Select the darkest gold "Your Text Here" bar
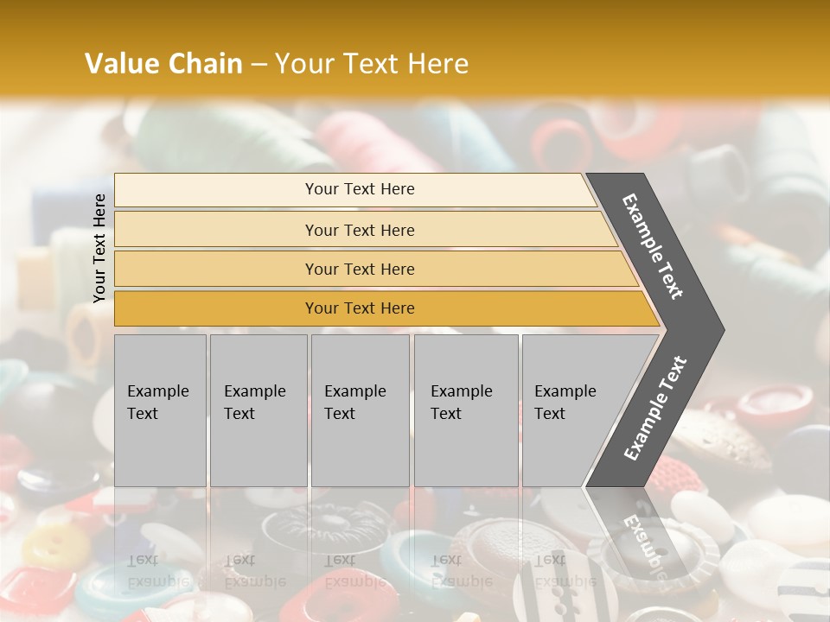Image resolution: width=830 pixels, height=622 pixels. click(x=360, y=308)
